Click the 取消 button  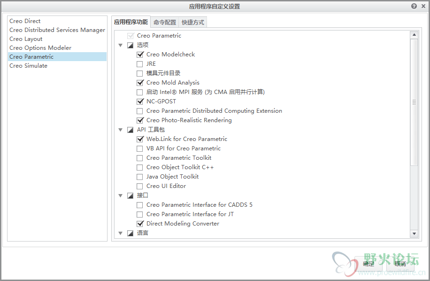(400, 264)
